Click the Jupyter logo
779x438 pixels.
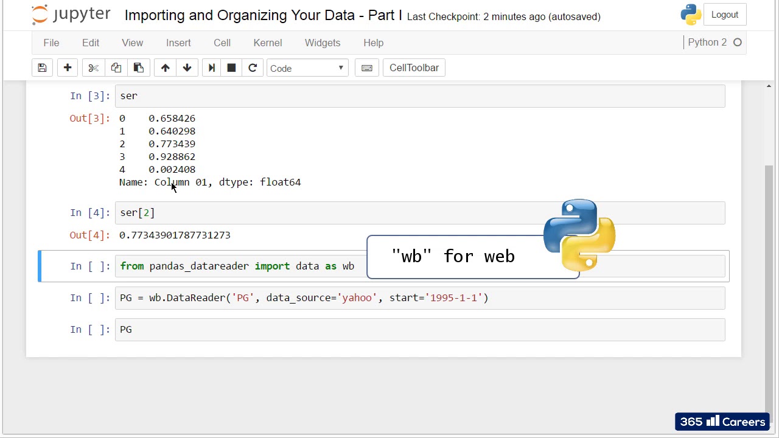[x=71, y=15]
